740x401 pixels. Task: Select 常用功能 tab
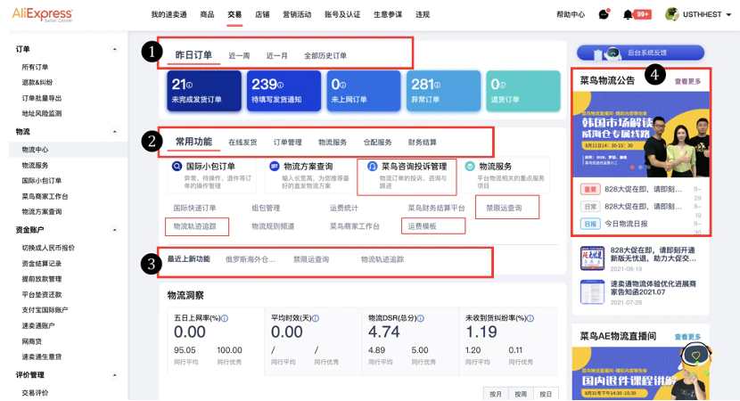pyautogui.click(x=194, y=142)
